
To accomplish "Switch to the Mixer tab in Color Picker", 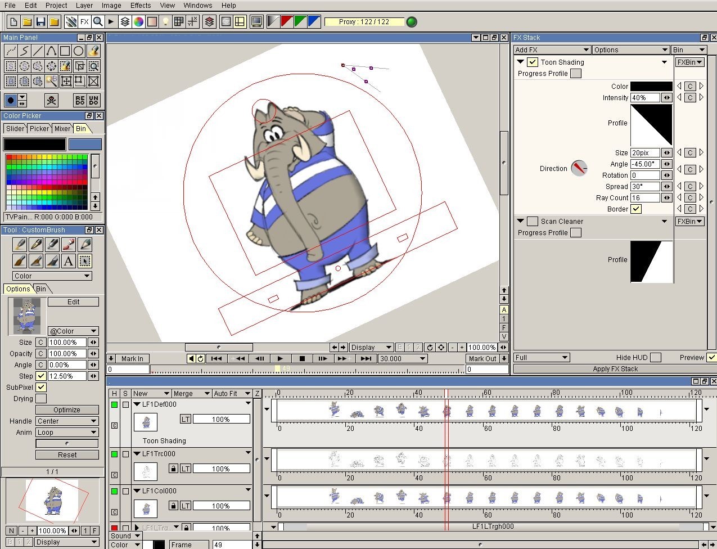I will click(62, 128).
